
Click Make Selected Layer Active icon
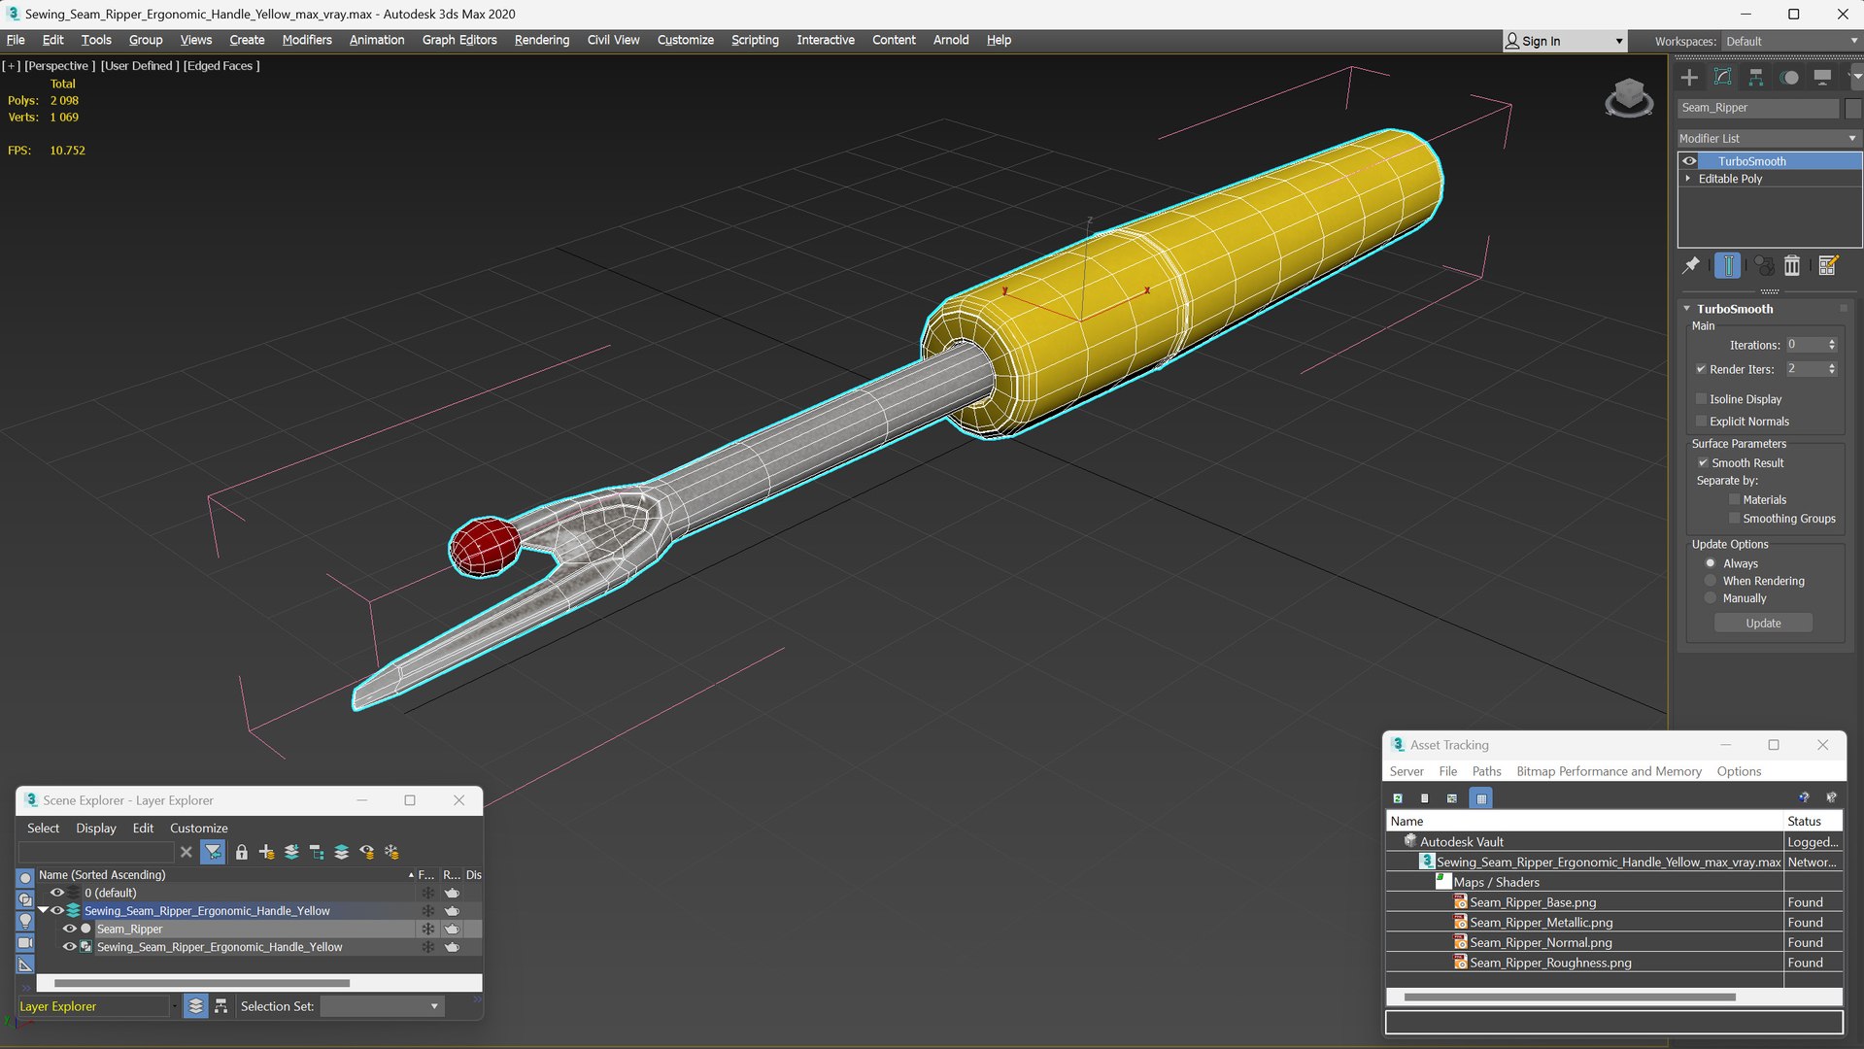point(342,852)
